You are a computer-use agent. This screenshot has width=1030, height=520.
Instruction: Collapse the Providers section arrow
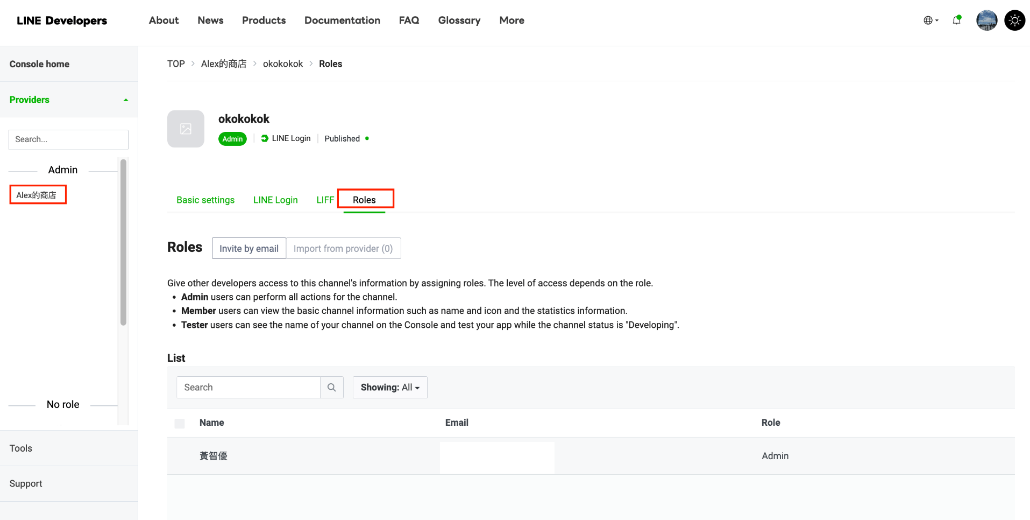click(126, 100)
